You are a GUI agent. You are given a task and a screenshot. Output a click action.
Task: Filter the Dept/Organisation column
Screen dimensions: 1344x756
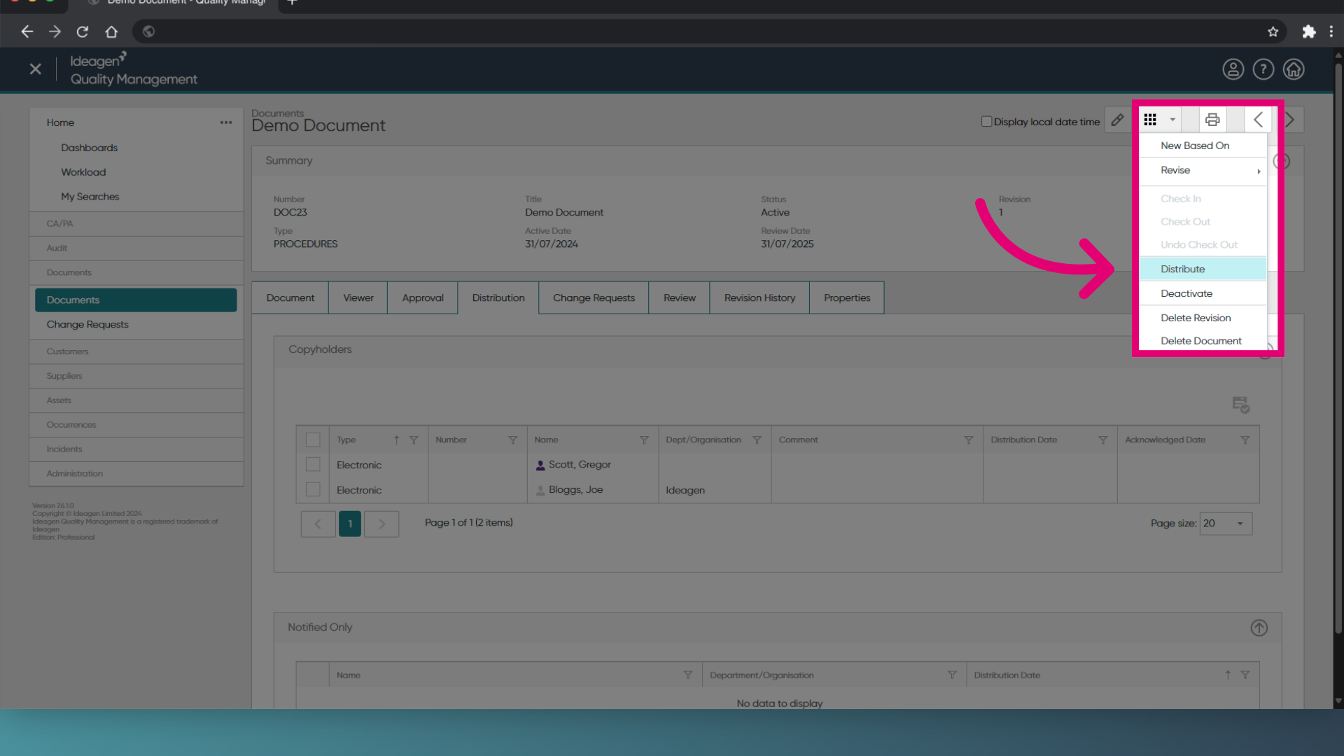[757, 440]
